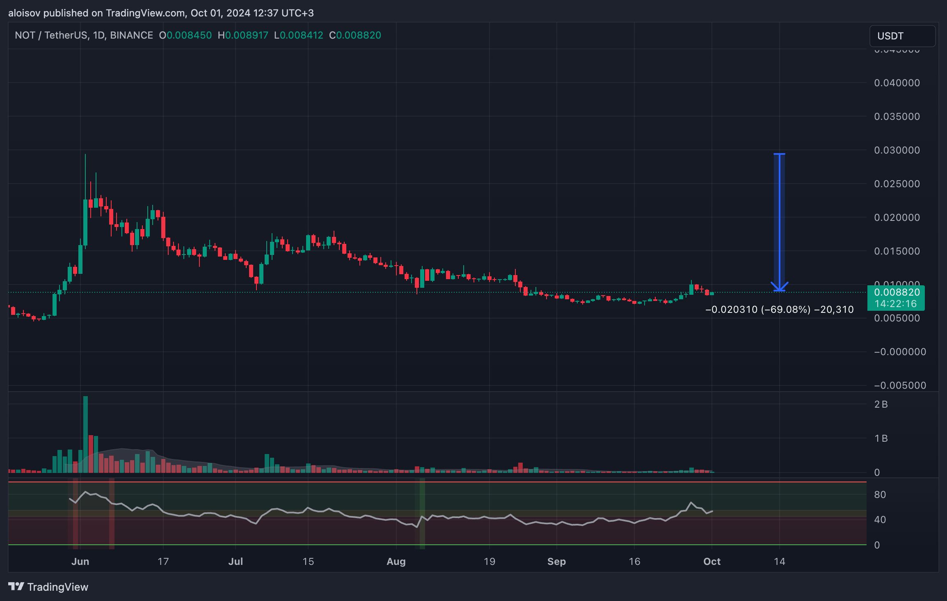This screenshot has height=601, width=947.
Task: Click the 2 B volume scale label
Action: coord(881,404)
